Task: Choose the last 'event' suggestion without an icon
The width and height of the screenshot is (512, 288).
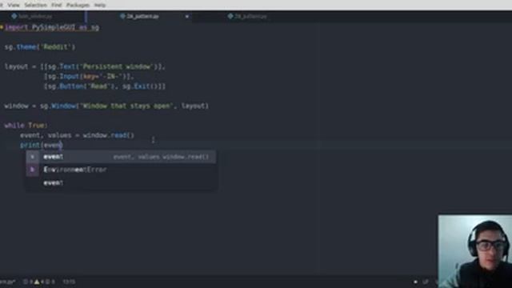Action: 121,183
